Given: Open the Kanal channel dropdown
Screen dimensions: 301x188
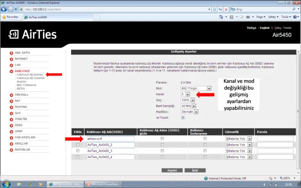Looking at the screenshot, I should pyautogui.click(x=185, y=94).
